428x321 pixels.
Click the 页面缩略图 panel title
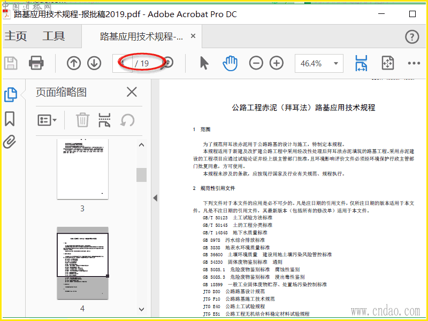[61, 92]
